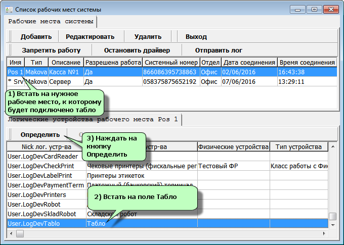
Task: Click the Тип устройства column header
Action: [x=298, y=146]
